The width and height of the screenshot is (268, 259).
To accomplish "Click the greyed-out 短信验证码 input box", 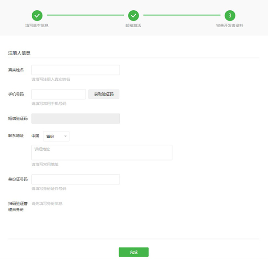I will point(75,118).
